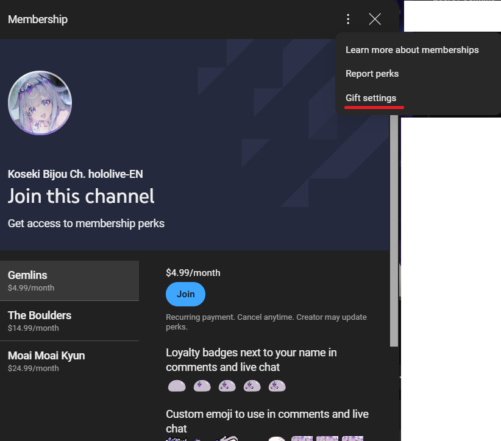Click the Koseki Bijou Ch. channel name

coord(76,174)
